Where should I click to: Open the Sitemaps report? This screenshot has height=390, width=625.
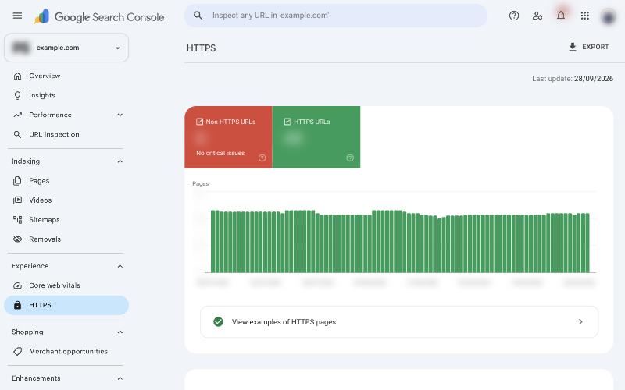pyautogui.click(x=66, y=220)
